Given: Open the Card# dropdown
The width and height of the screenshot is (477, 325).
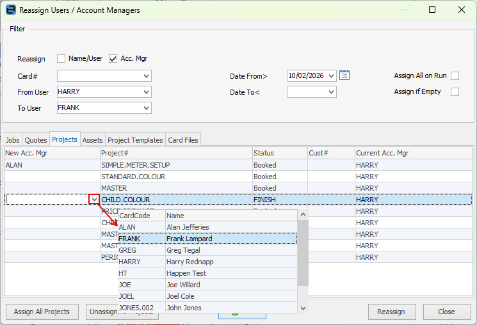Looking at the screenshot, I should [x=147, y=76].
